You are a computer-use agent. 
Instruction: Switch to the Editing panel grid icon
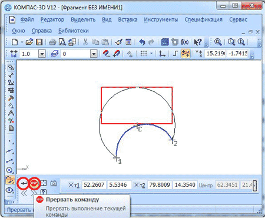click(11, 90)
